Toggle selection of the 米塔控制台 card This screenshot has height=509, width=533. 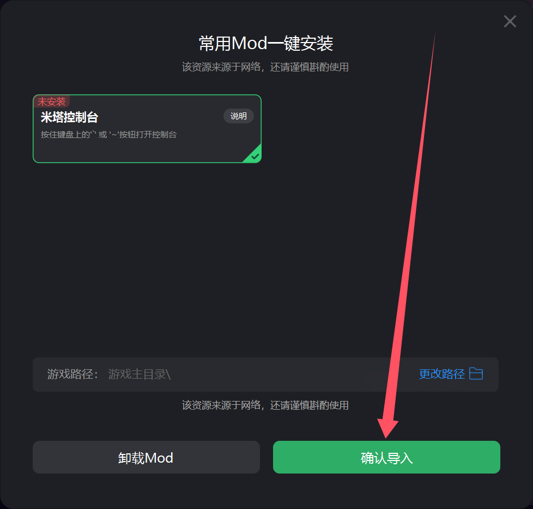point(147,129)
